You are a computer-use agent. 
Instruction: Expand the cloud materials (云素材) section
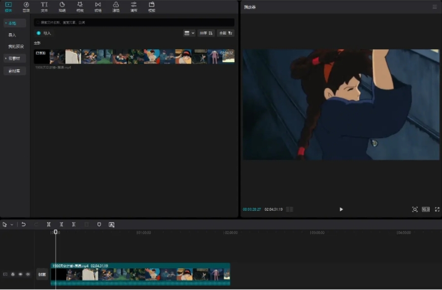click(14, 58)
